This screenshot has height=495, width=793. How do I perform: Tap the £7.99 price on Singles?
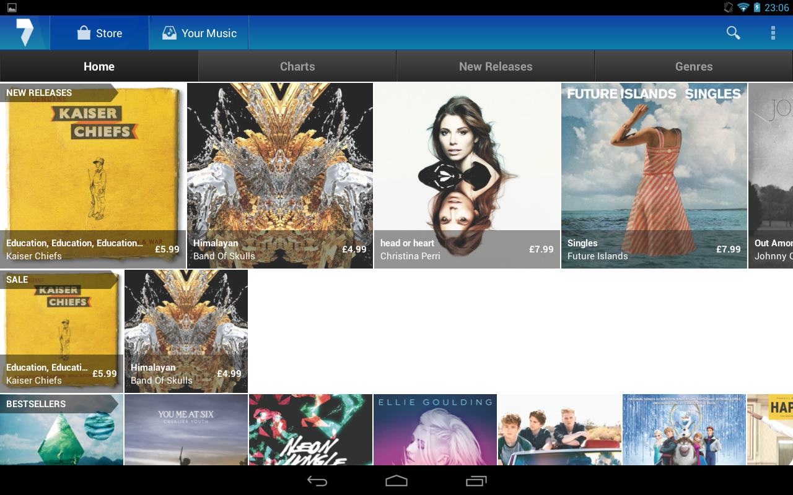729,249
